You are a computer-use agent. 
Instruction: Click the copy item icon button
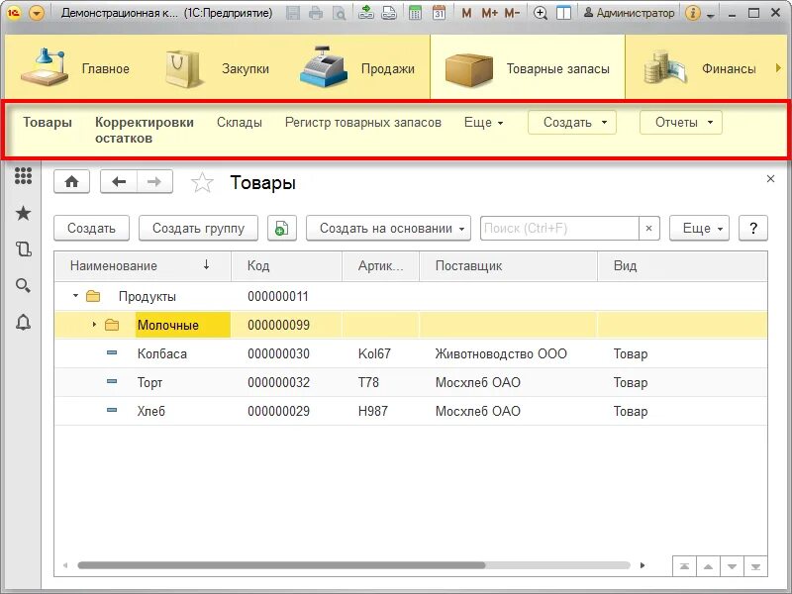click(x=282, y=229)
